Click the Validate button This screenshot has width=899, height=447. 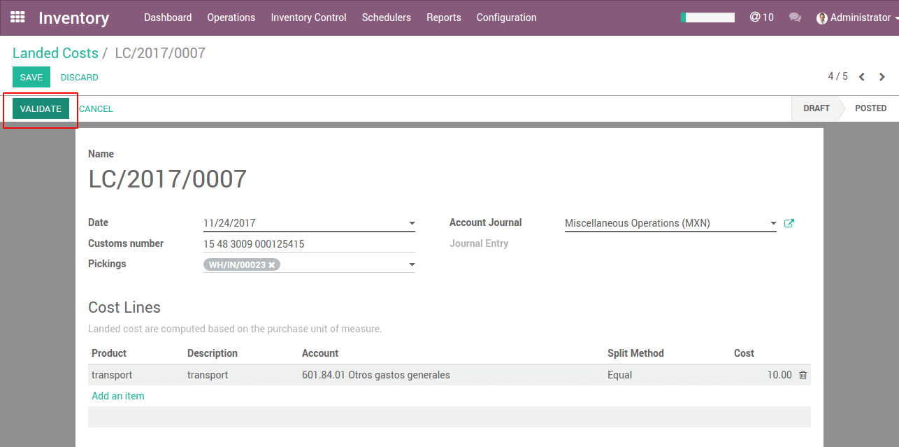point(41,108)
